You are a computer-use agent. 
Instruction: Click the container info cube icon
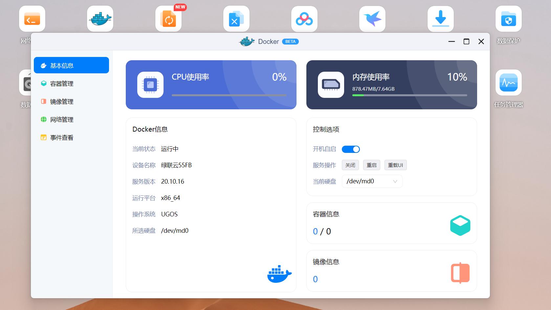click(460, 224)
